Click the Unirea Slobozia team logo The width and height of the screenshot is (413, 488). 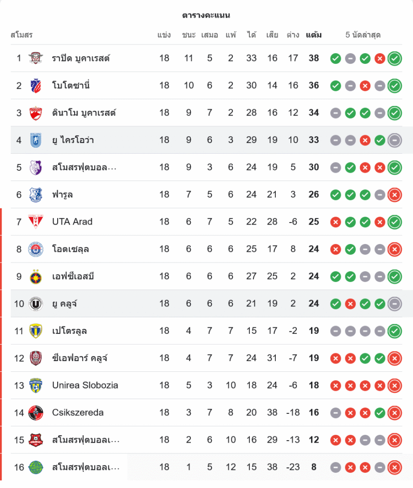[35, 385]
